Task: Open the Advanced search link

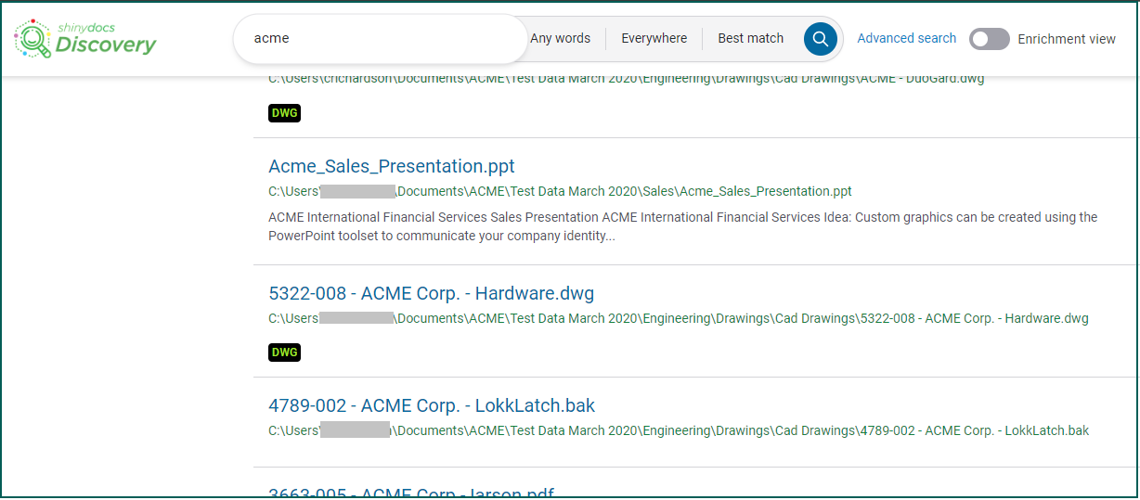Action: [x=906, y=39]
